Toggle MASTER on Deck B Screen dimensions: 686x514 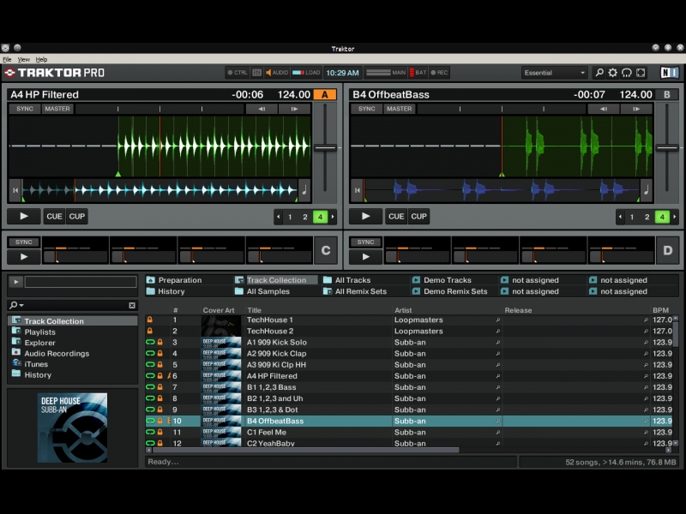point(399,109)
